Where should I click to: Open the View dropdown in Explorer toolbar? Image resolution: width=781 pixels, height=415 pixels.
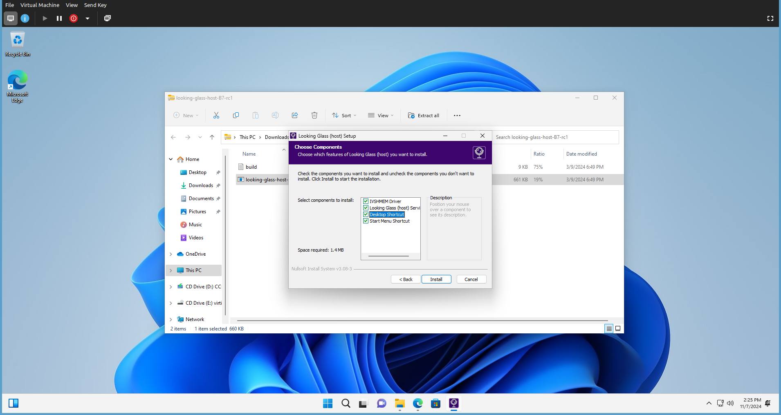[x=381, y=116]
